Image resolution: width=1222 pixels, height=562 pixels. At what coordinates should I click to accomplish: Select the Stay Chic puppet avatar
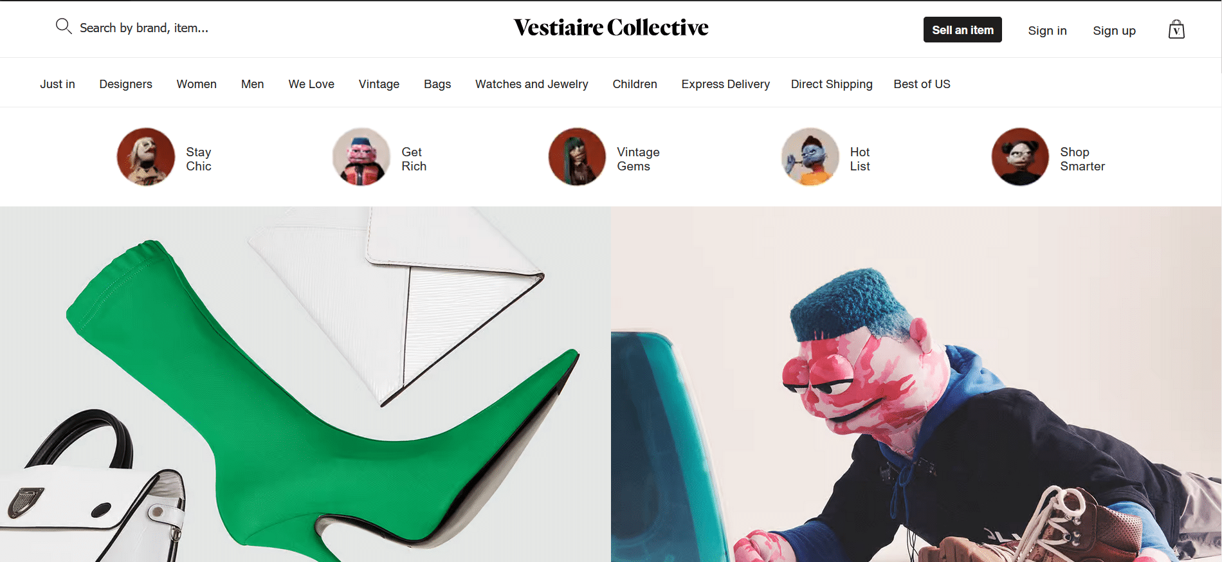click(146, 157)
